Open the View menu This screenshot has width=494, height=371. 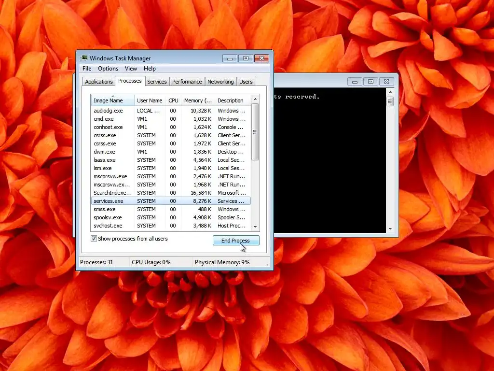click(131, 69)
